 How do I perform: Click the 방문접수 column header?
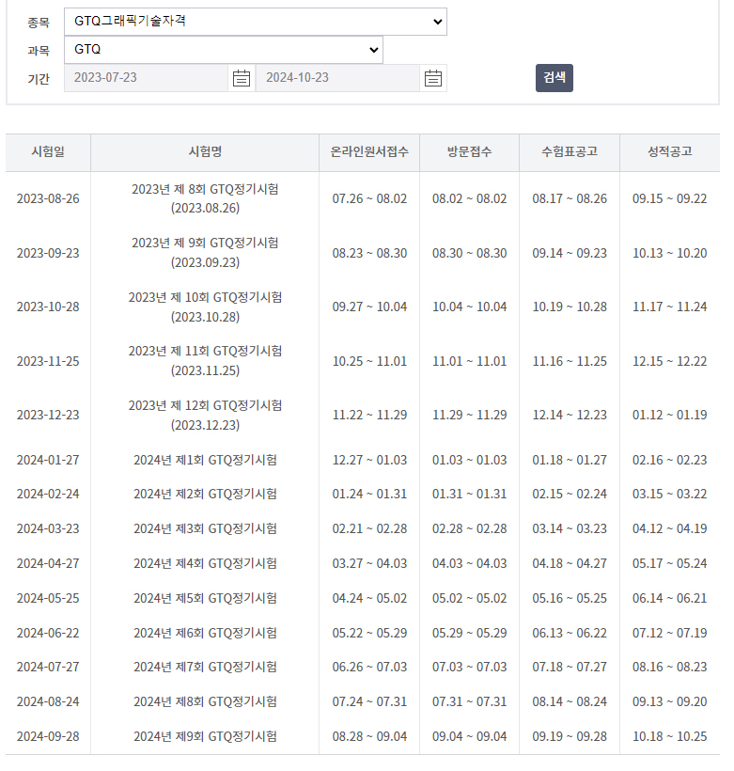click(x=470, y=151)
